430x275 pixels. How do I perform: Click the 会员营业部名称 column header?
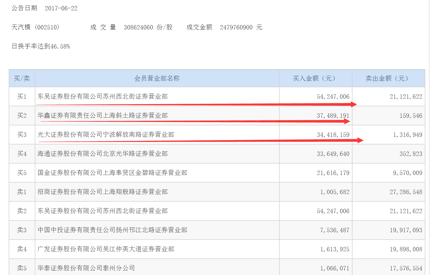coord(157,78)
